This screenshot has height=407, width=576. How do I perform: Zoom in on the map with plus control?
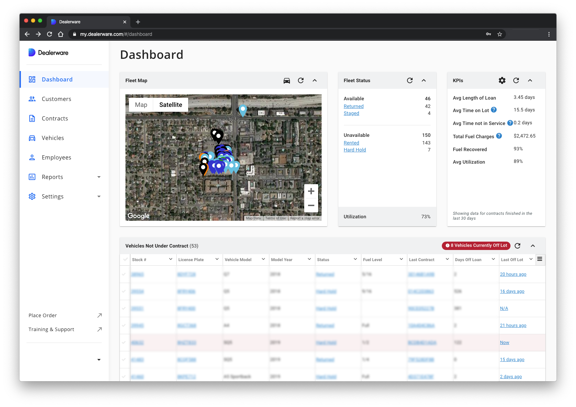tap(311, 191)
